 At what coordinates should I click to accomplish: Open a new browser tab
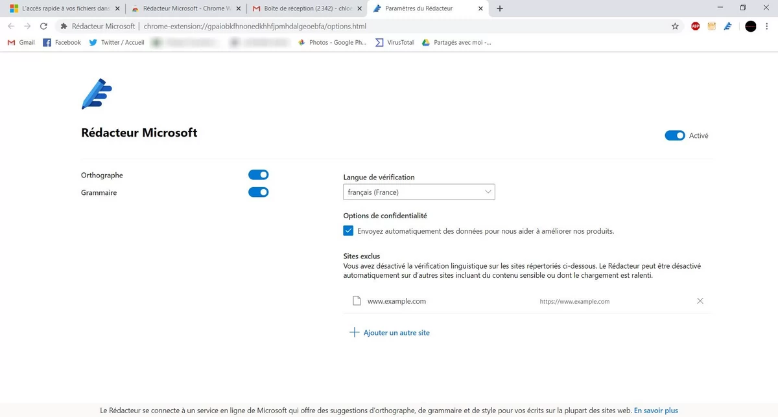(500, 8)
